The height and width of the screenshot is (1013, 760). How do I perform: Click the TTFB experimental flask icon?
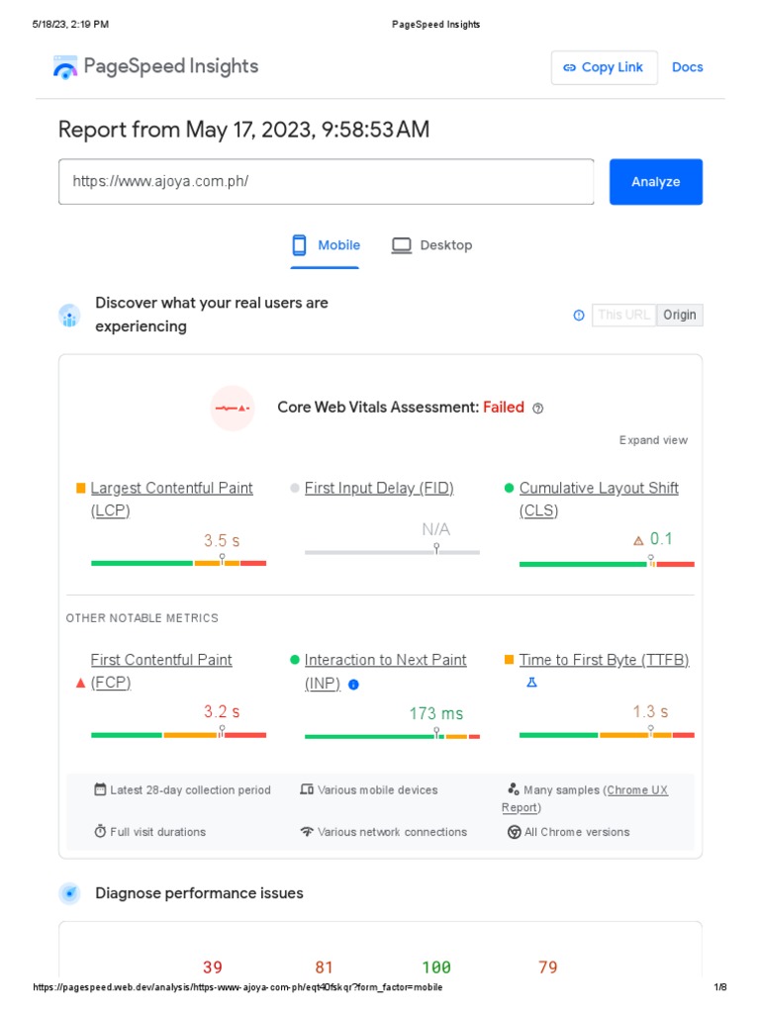531,683
